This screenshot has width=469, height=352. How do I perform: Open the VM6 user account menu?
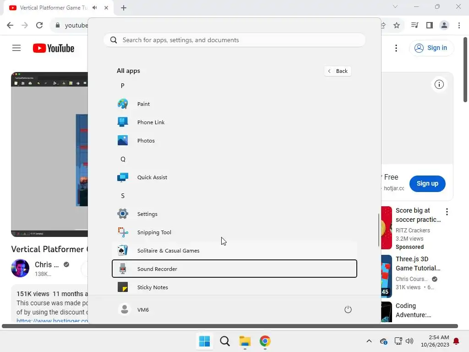[x=133, y=309]
